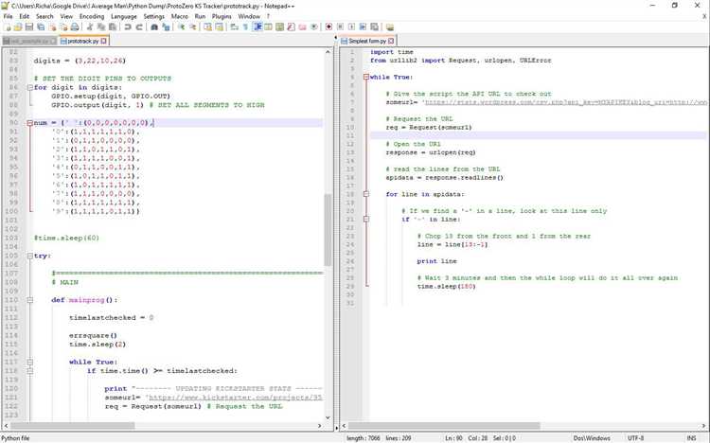Click the left pane vertical scrollbar thumb

[328, 230]
